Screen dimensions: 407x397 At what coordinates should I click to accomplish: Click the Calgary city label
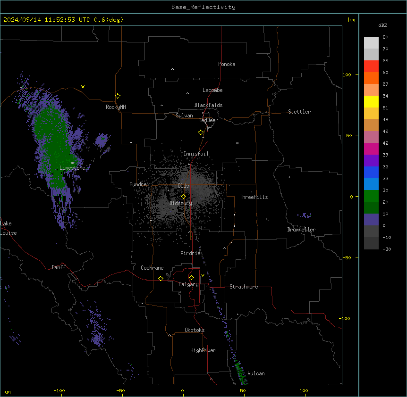(x=188, y=284)
